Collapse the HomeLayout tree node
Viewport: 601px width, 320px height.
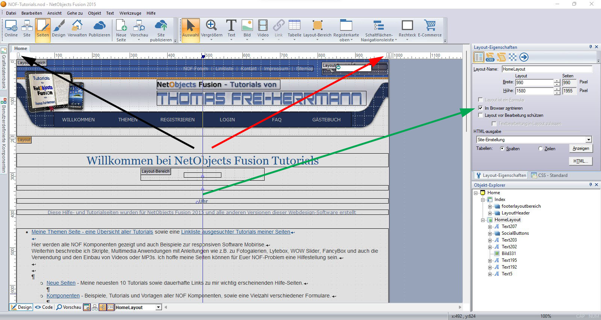pyautogui.click(x=483, y=220)
